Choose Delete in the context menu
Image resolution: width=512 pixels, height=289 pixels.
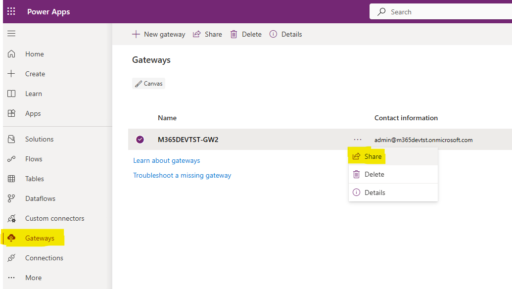[x=374, y=174]
